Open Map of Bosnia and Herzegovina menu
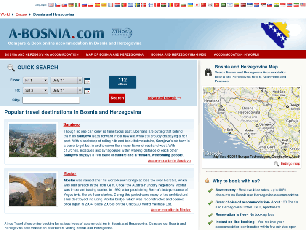Image resolution: width=306 pixels, height=230 pixels. [x=115, y=54]
